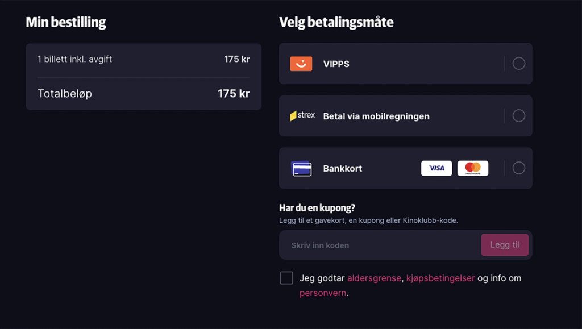
Task: Open the aldersgrense link
Action: coord(374,278)
